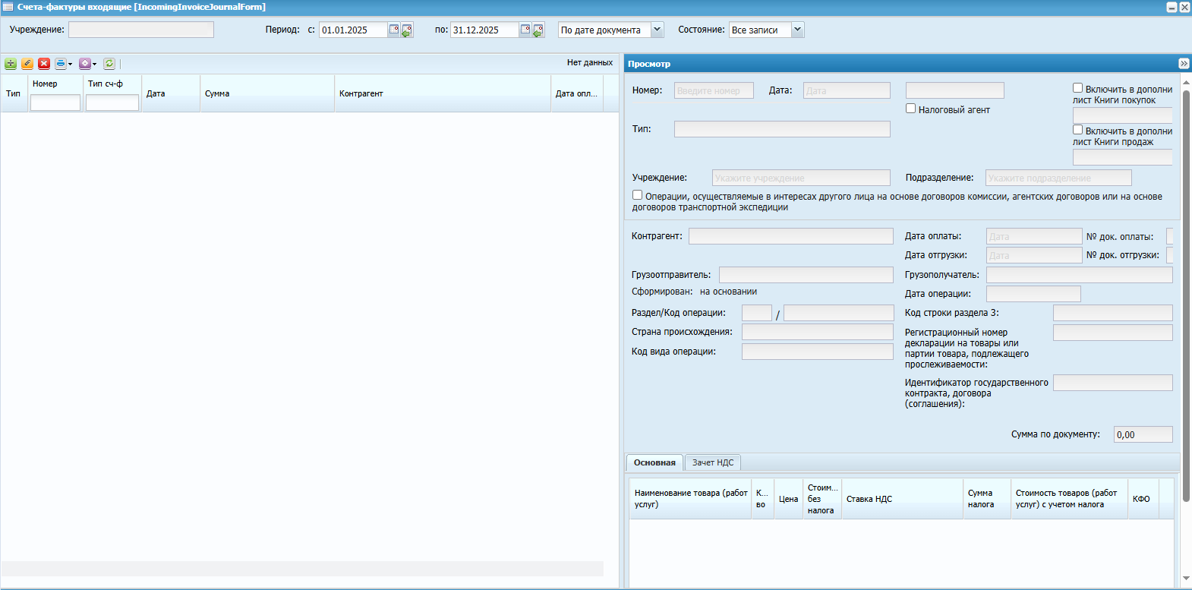Refresh the invoice list
The width and height of the screenshot is (1192, 590).
tap(109, 64)
